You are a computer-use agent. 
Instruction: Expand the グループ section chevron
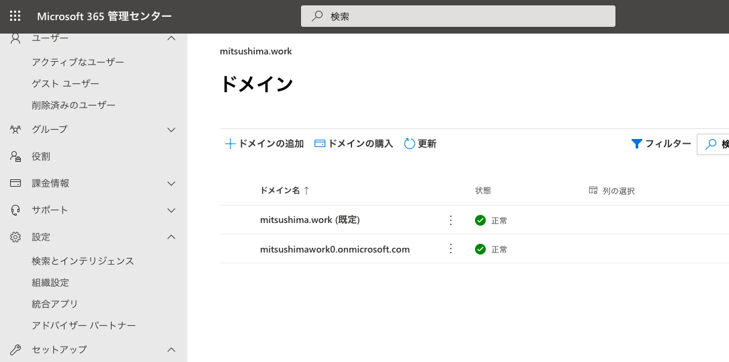tap(171, 130)
